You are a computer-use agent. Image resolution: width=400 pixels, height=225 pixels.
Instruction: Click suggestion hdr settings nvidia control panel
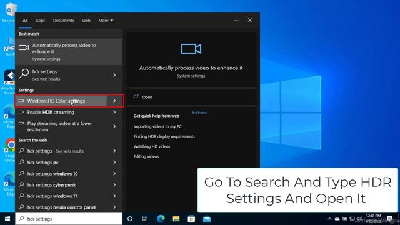tap(61, 207)
